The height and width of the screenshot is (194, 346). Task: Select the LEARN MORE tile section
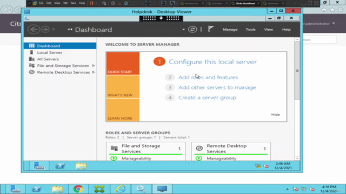click(x=123, y=110)
